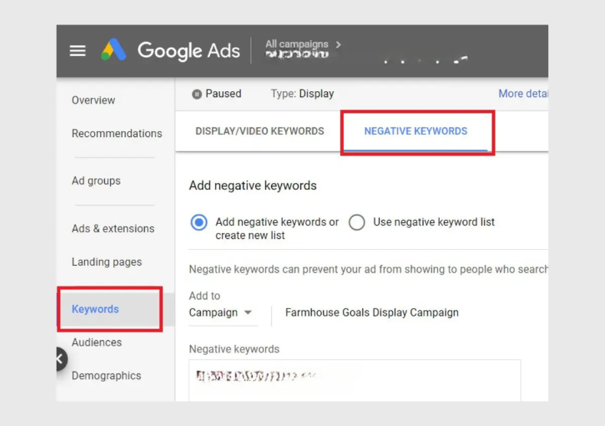Viewport: 605px width, 426px height.
Task: Click the Paused status text
Action: pos(224,93)
